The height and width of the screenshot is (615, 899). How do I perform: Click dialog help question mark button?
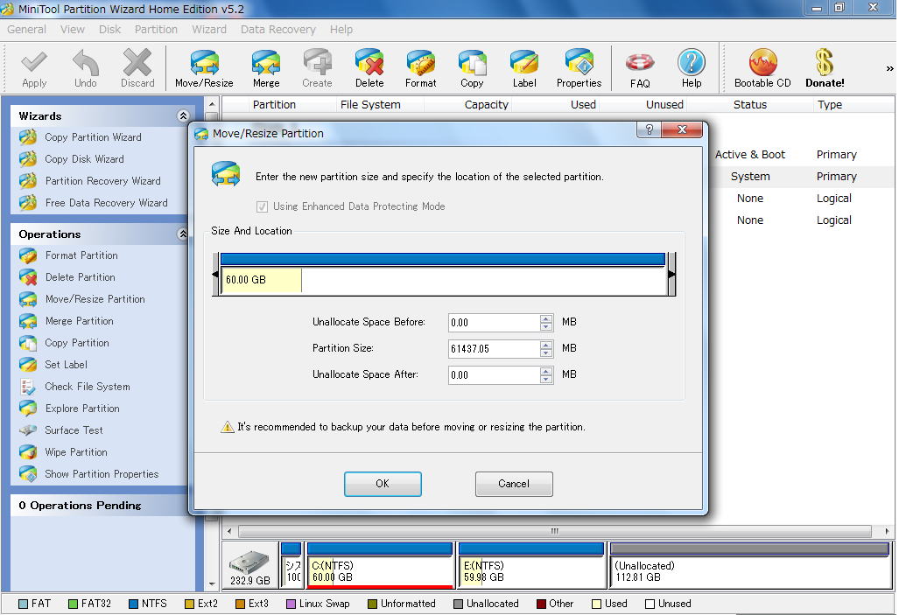(649, 129)
